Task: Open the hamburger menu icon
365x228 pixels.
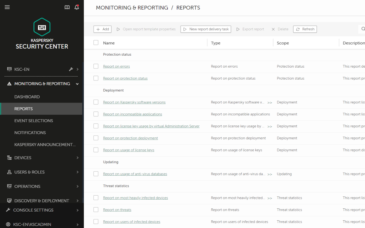Action: [x=7, y=7]
